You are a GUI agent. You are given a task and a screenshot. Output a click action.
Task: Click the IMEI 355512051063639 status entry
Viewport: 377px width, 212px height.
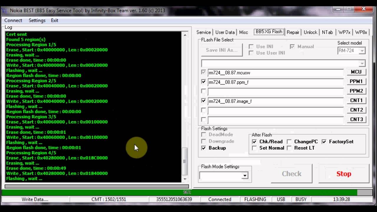coord(174,199)
